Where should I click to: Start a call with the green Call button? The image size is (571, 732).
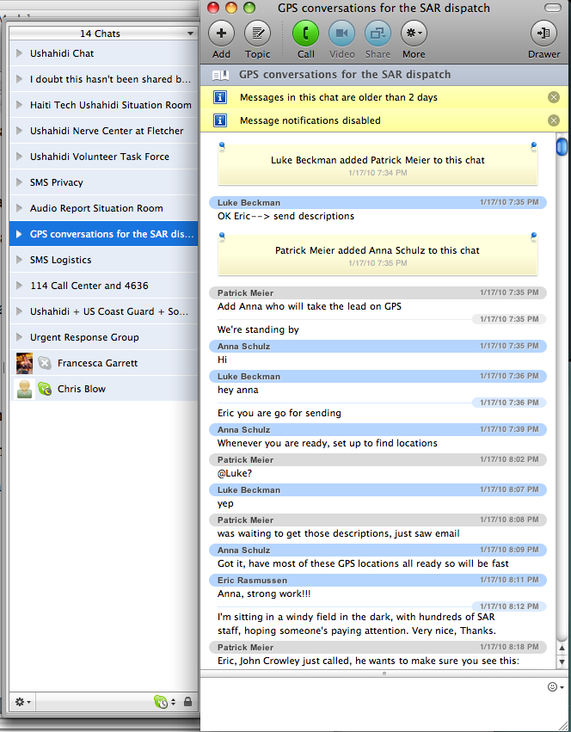(305, 34)
